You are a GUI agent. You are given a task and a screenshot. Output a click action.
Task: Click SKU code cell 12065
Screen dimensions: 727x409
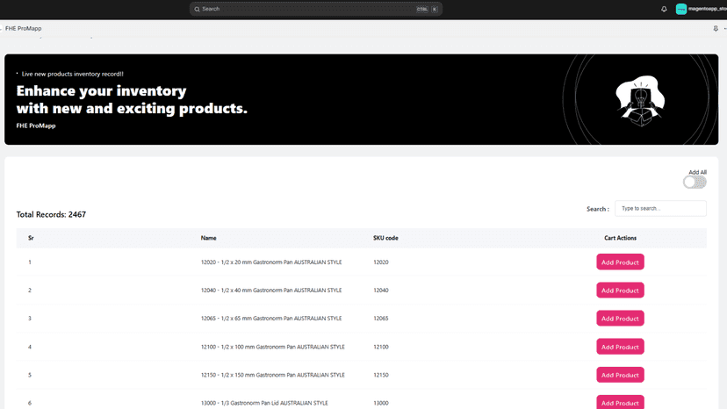point(381,319)
